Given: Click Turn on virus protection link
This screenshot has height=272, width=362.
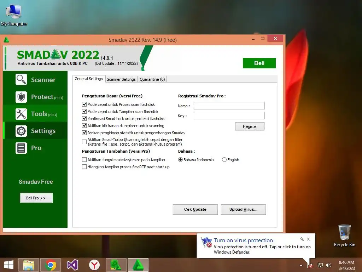Looking at the screenshot, I should tap(243, 240).
